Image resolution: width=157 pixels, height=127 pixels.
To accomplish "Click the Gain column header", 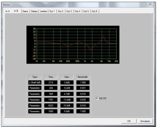I will pyautogui.click(x=67, y=77).
